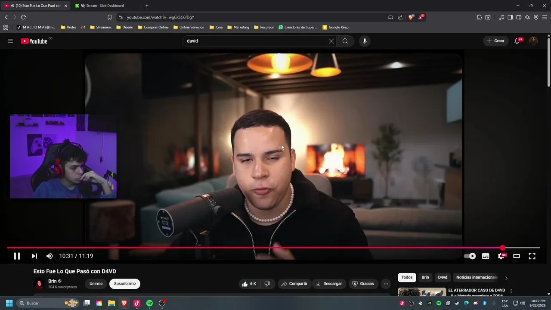Open the Brave Wallet icon
The height and width of the screenshot is (310, 551).
point(519,17)
